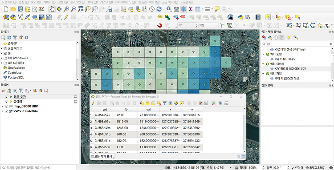The image size is (334, 170).
Task: Click the Statistical Summary sigma icon
Action: pyautogui.click(x=191, y=9)
